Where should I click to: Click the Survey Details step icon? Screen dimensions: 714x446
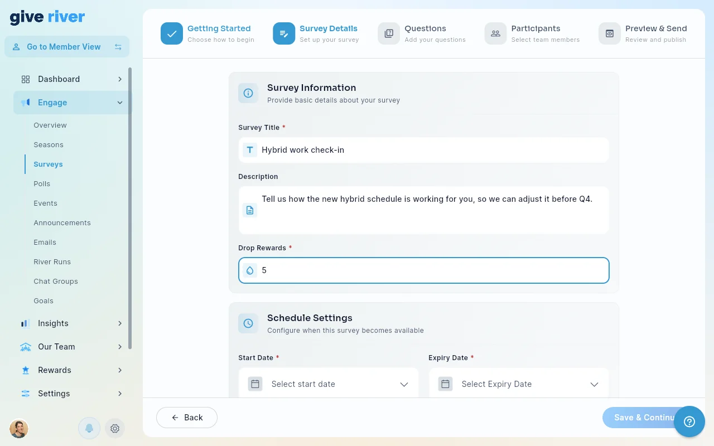click(284, 33)
